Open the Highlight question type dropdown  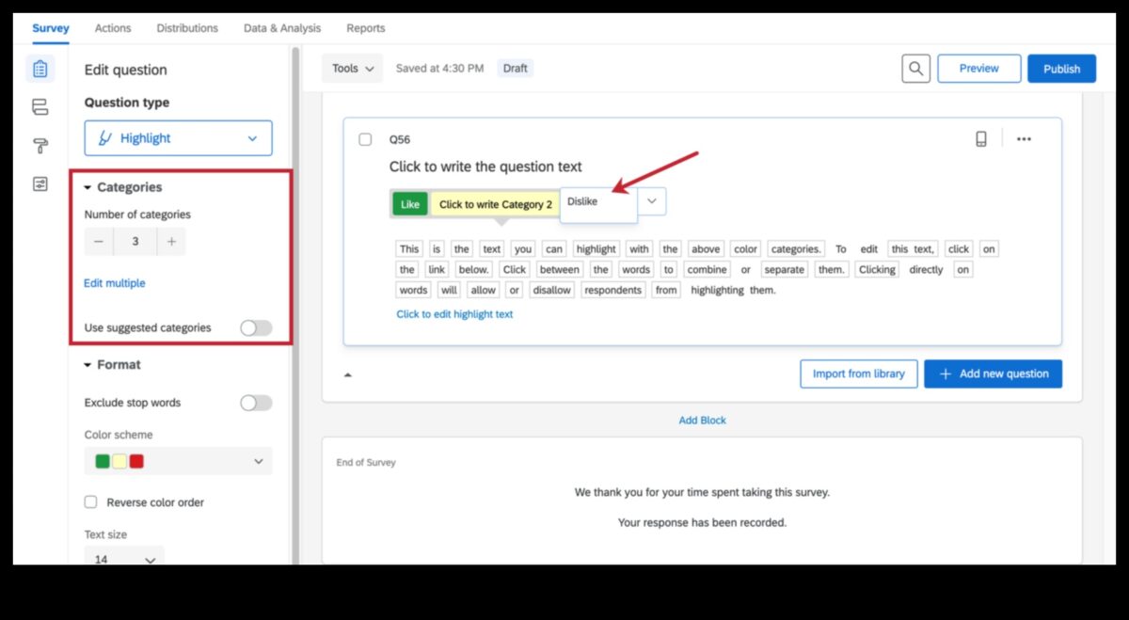(x=178, y=138)
